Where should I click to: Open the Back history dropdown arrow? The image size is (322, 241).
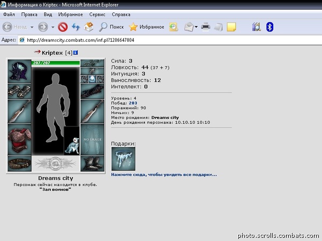click(32, 27)
